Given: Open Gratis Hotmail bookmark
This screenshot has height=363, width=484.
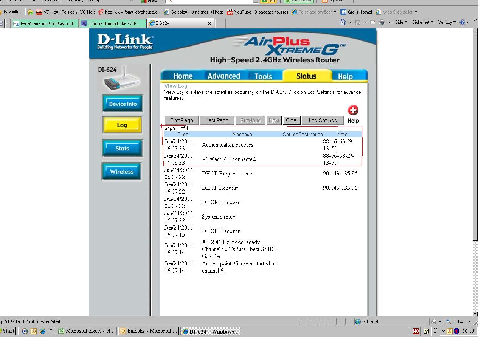Looking at the screenshot, I should click(x=357, y=12).
